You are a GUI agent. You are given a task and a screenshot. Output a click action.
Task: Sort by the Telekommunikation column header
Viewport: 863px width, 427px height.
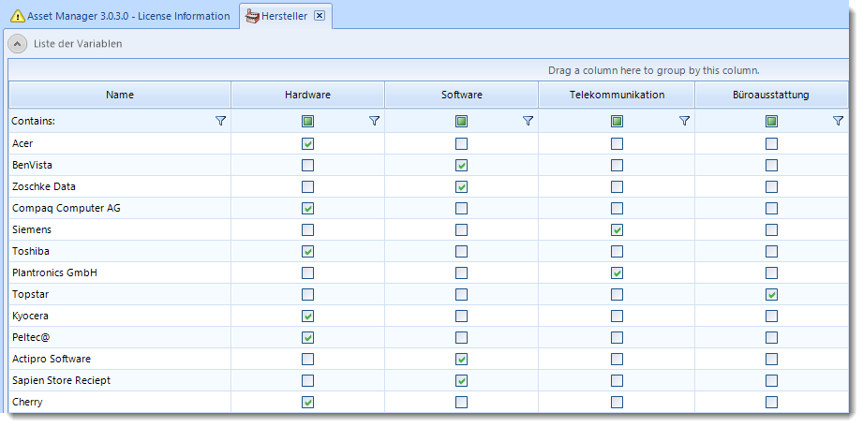[617, 95]
